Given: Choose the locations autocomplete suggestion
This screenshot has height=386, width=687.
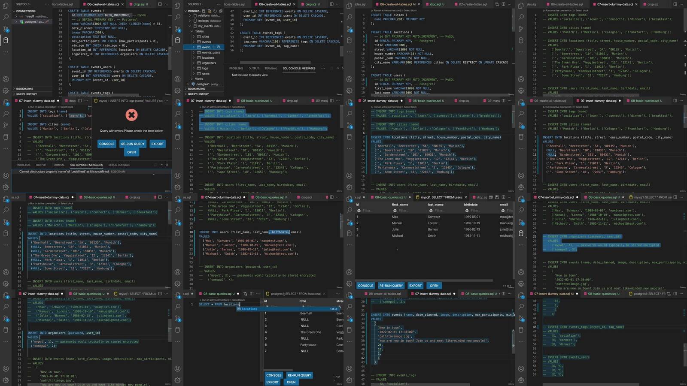Looking at the screenshot, I should [249, 309].
